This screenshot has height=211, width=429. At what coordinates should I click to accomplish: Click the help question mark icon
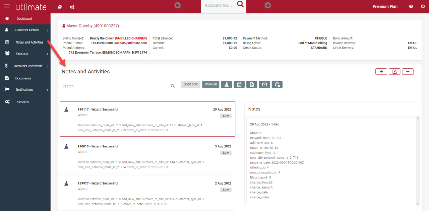tap(411, 6)
